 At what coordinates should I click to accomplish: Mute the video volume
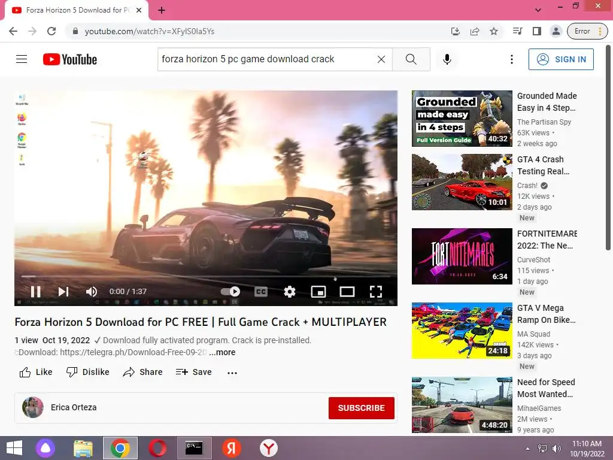click(91, 292)
